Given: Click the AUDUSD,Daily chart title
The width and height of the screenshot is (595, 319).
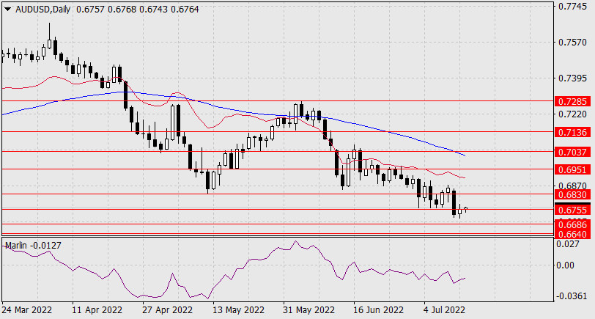Looking at the screenshot, I should [42, 10].
